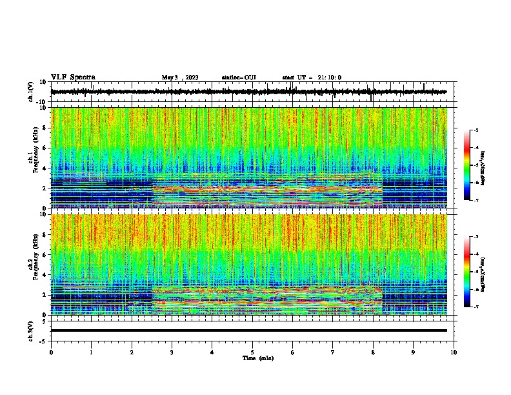Click the "ch.3(V)" axis label
Screen dimensions: 511x395
tap(31, 331)
